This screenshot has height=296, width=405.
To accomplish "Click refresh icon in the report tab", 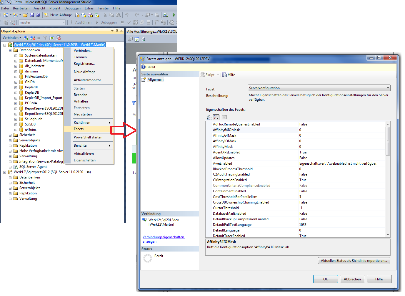I will 137,39.
